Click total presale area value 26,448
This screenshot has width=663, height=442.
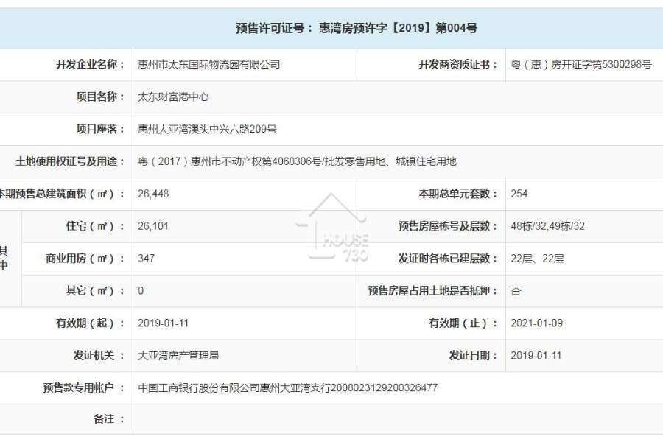click(153, 194)
